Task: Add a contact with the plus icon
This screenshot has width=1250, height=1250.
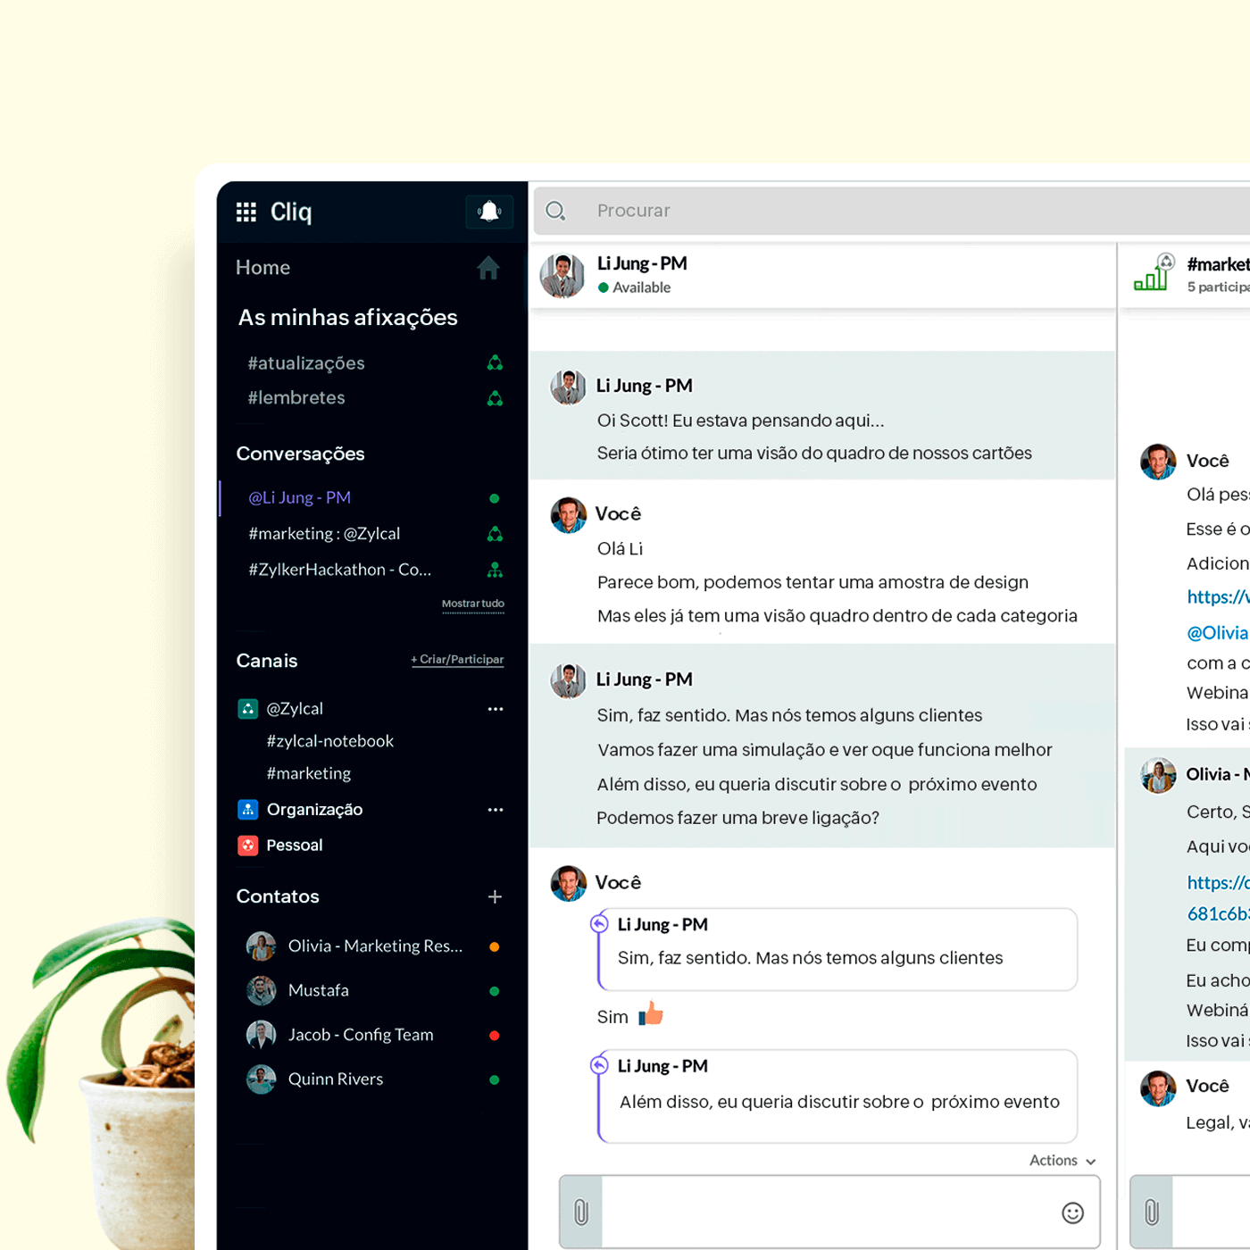Action: pyautogui.click(x=495, y=896)
